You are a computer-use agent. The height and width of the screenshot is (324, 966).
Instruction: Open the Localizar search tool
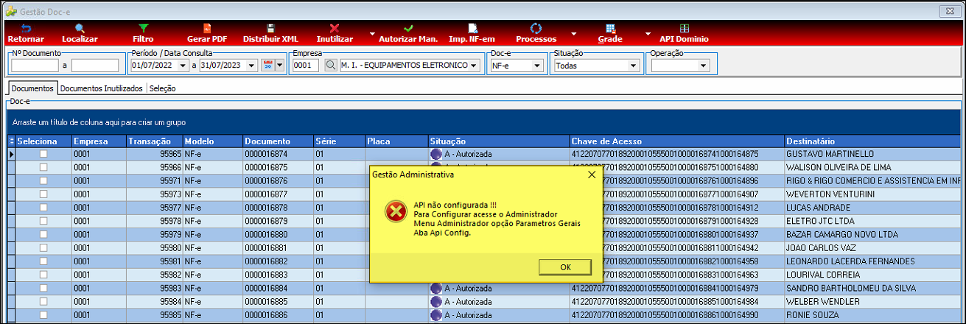[x=80, y=33]
